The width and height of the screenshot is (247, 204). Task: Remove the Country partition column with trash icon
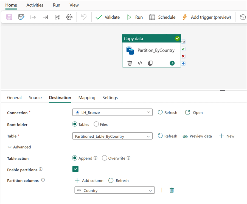[172, 190]
